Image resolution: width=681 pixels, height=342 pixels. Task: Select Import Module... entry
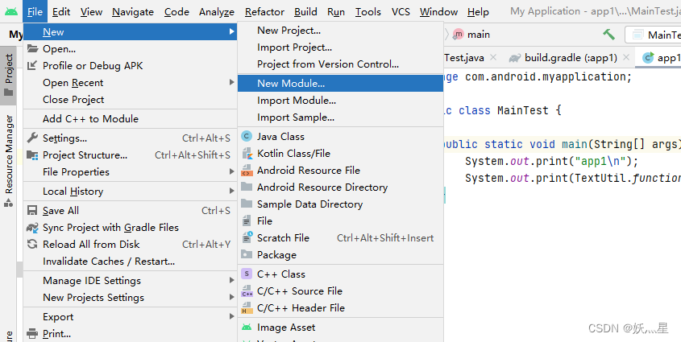click(340, 100)
